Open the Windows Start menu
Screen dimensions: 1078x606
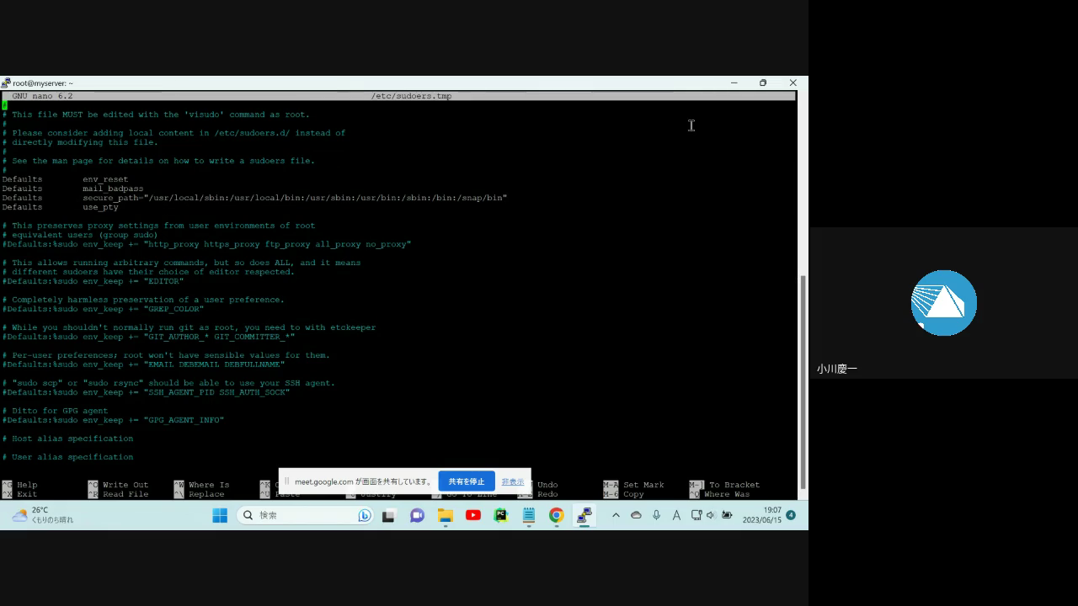[220, 515]
